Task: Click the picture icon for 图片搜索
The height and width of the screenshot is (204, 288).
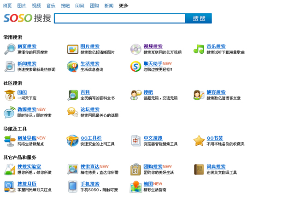Action: click(x=73, y=49)
